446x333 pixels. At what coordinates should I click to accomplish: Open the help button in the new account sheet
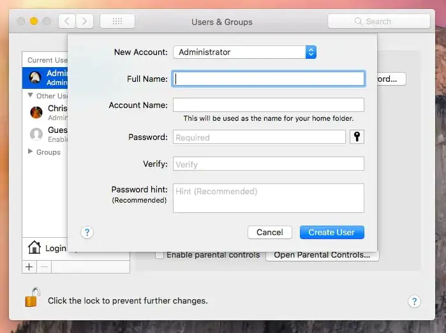click(x=87, y=233)
